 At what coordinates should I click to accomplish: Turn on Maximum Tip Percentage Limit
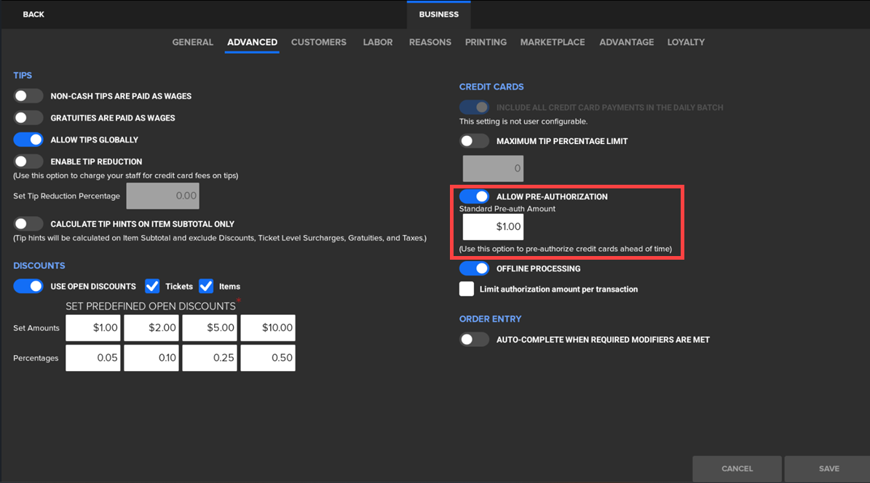pos(474,141)
